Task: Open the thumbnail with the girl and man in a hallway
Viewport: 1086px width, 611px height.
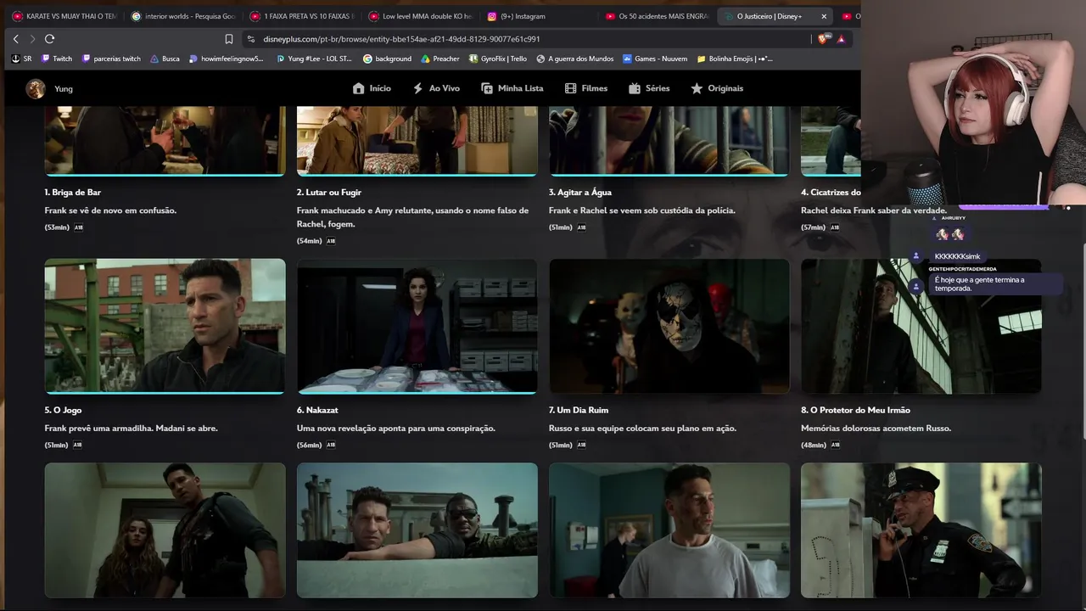Action: coord(165,530)
